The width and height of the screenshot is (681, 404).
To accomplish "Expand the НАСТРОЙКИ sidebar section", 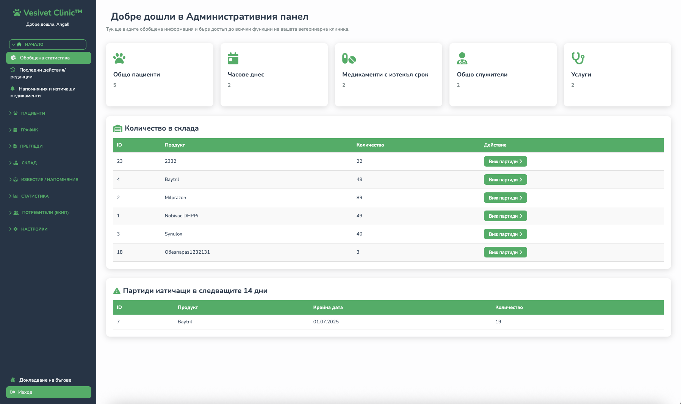I will click(34, 229).
